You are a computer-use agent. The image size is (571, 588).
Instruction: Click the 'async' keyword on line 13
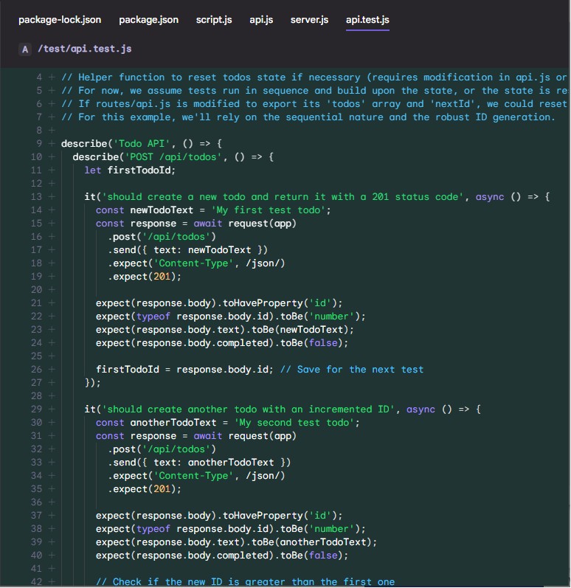click(490, 197)
